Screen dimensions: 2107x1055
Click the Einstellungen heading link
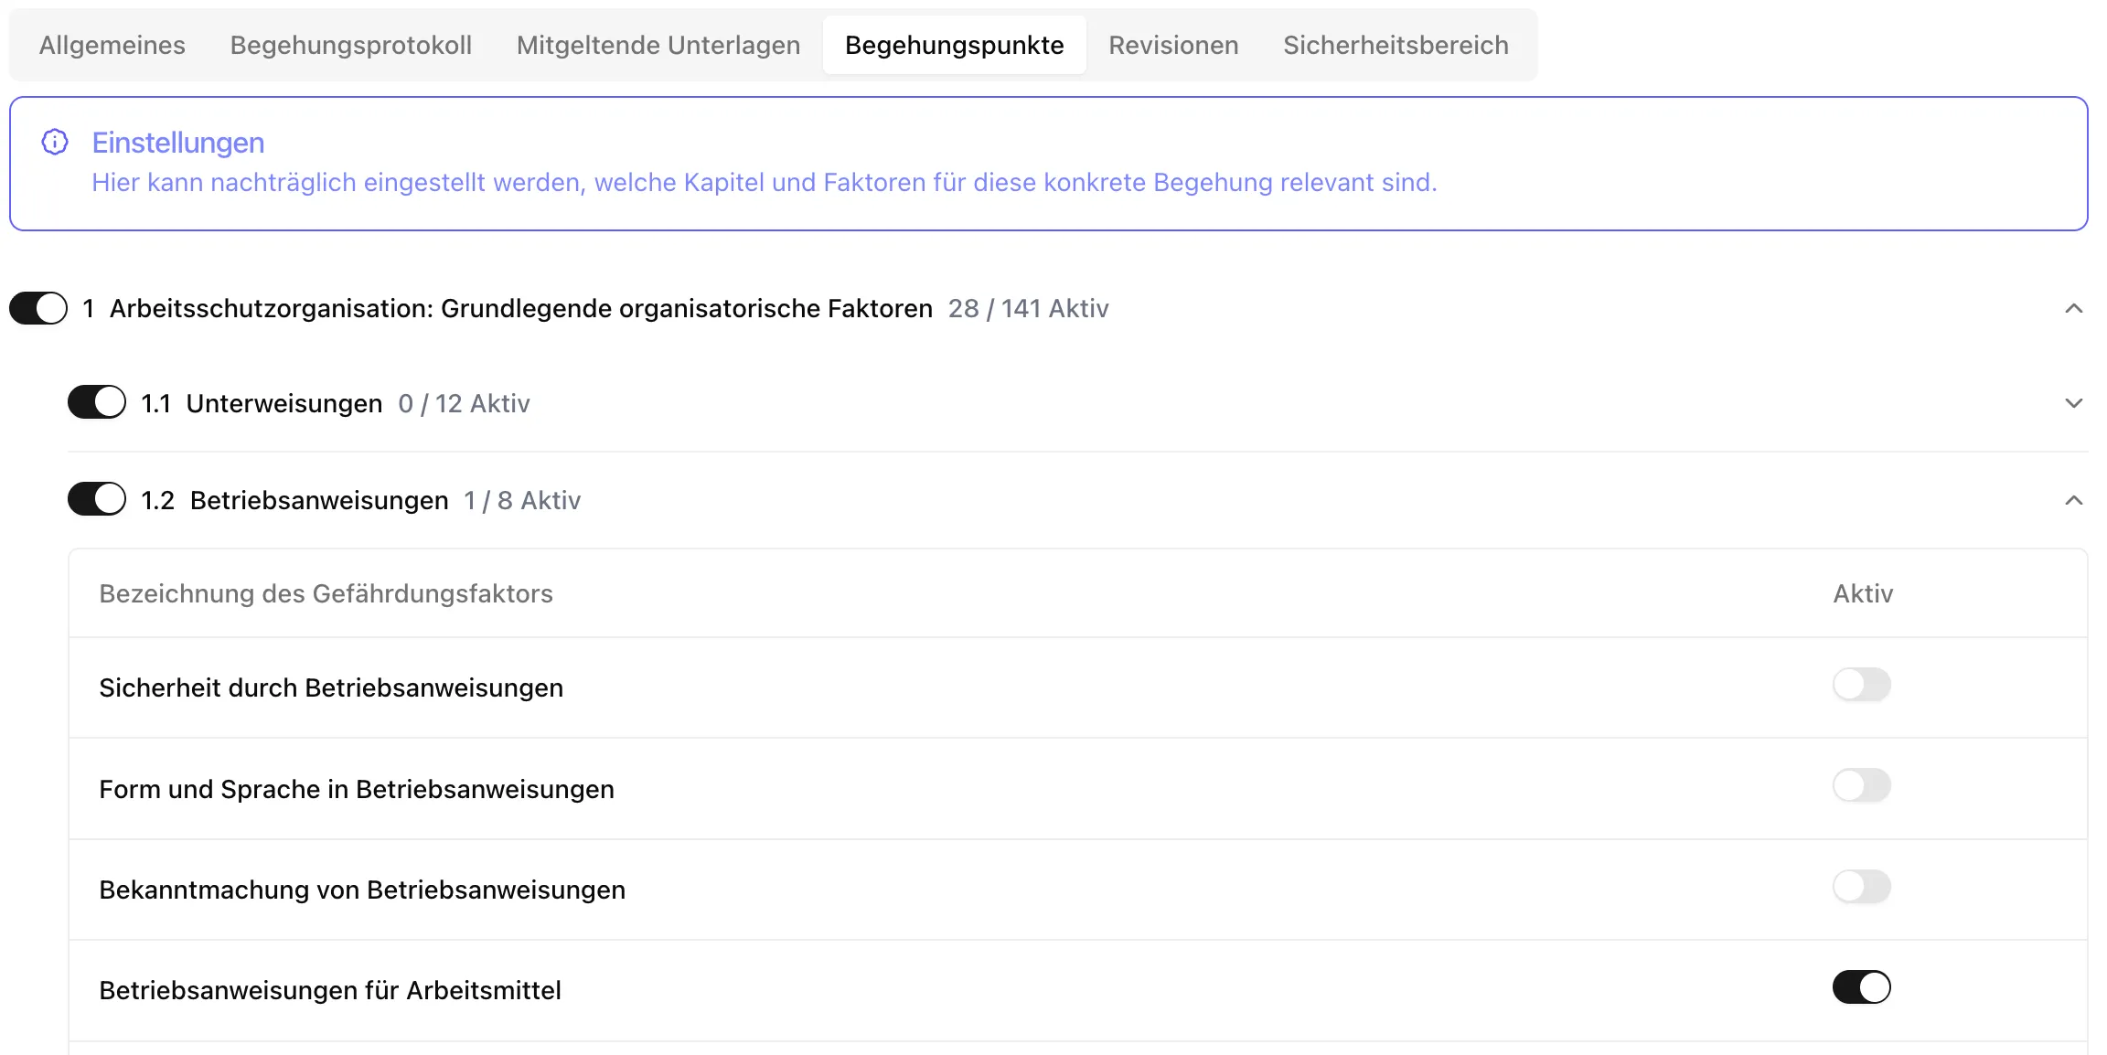[x=178, y=143]
